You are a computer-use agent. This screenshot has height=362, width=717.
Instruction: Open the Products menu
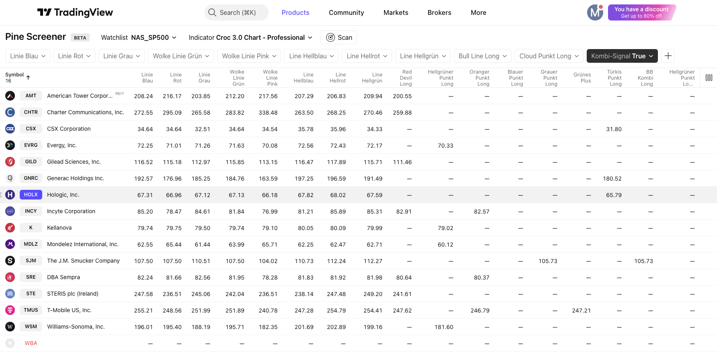(295, 12)
